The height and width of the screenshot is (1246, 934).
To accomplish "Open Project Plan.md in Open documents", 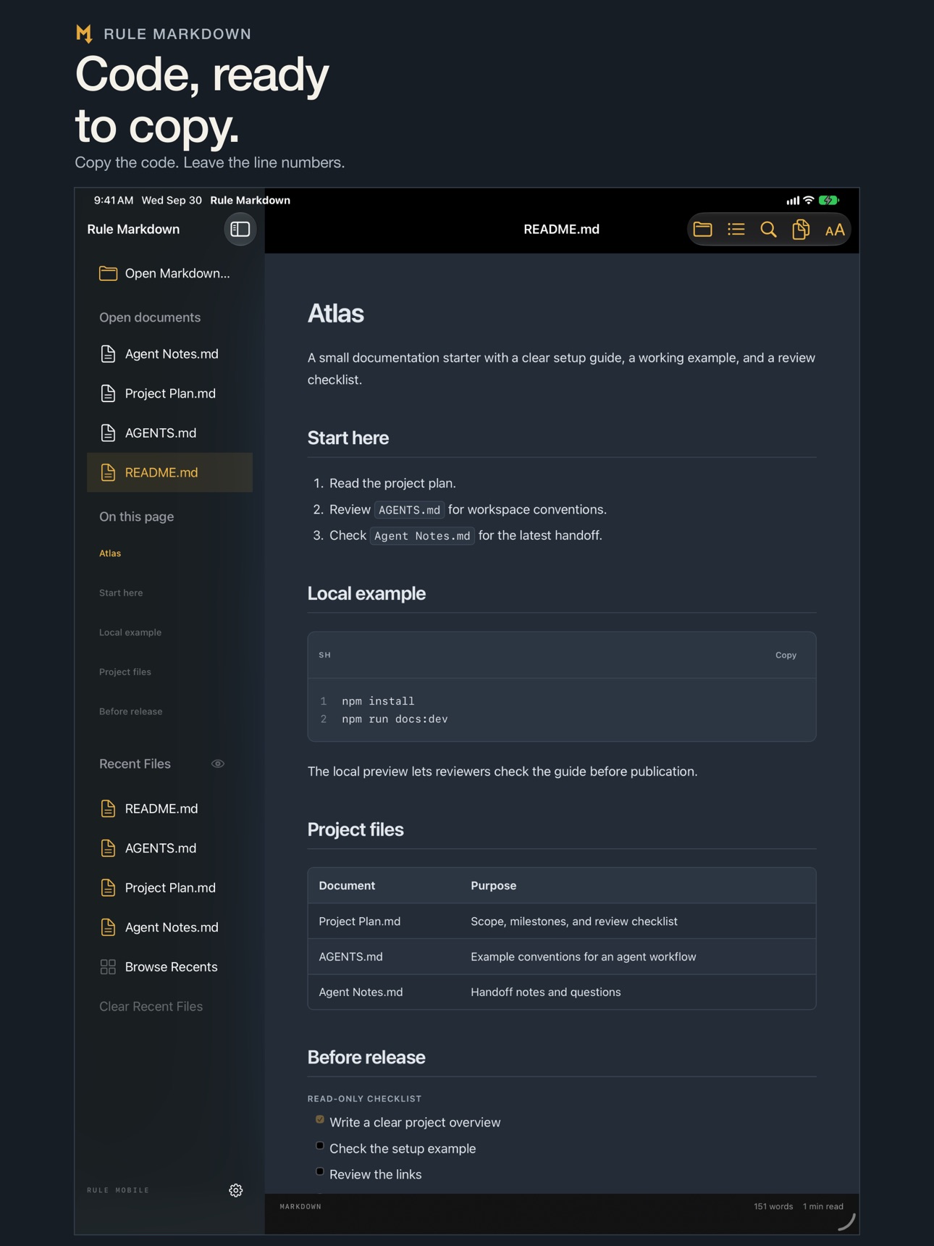I will click(x=169, y=393).
